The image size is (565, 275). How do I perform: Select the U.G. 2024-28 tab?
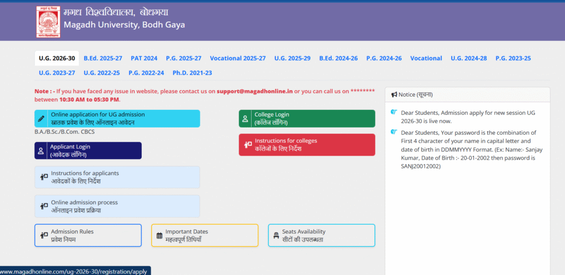(x=469, y=58)
